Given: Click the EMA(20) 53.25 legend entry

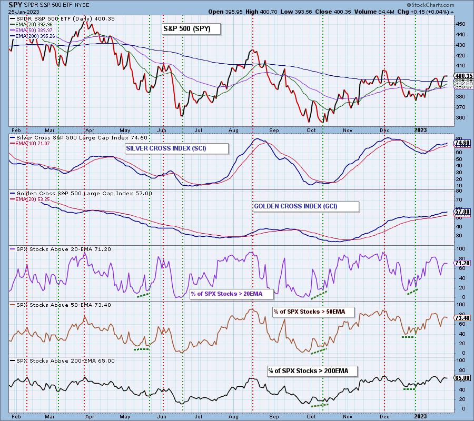Looking at the screenshot, I should 30,199.
